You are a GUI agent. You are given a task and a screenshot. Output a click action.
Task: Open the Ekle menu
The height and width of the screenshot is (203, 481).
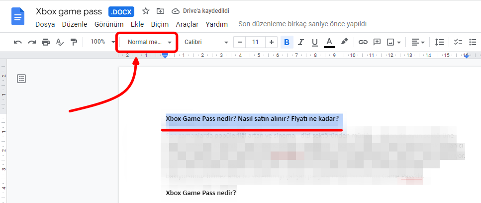[137, 24]
